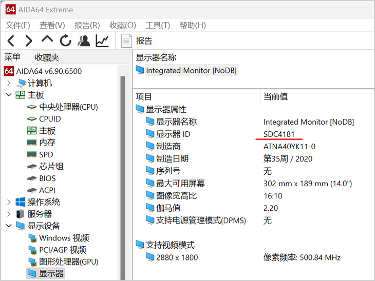The height and width of the screenshot is (281, 375).
Task: Click the left tree panel vertical scrollbar
Action: point(123,178)
